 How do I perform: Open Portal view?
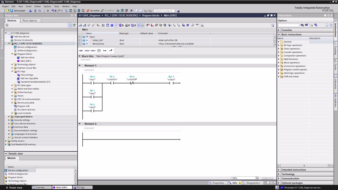click(14, 188)
